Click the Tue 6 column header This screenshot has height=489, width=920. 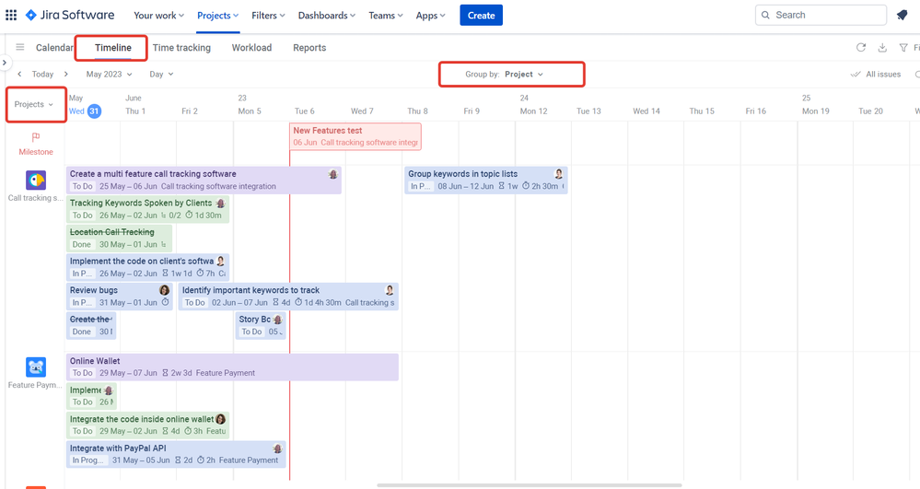305,111
